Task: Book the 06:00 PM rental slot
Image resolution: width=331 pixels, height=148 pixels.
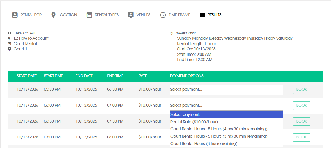Action: pyautogui.click(x=301, y=106)
